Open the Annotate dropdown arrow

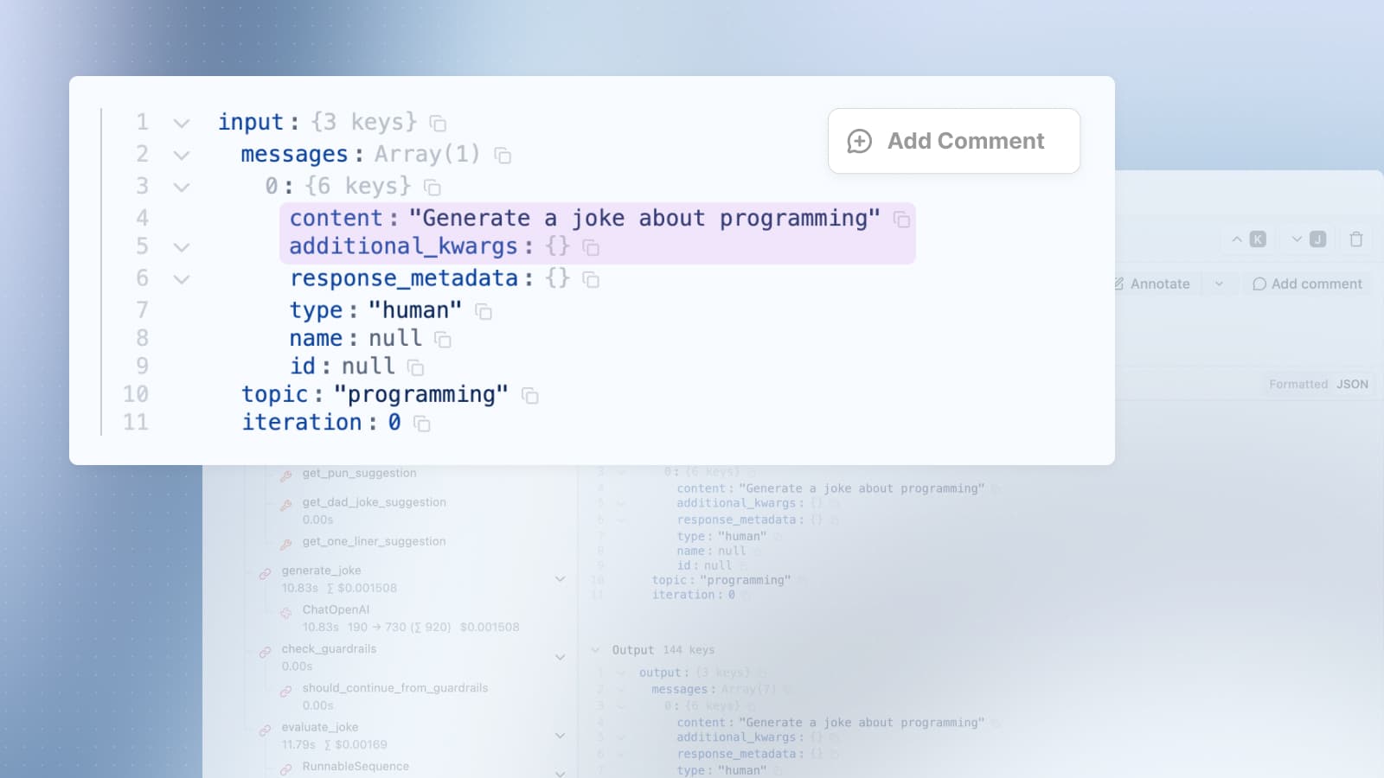click(x=1221, y=284)
